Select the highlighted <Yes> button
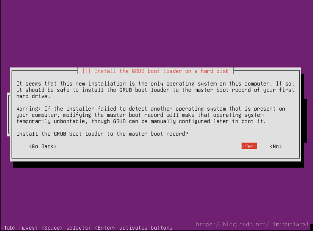This screenshot has width=313, height=231. pyautogui.click(x=249, y=146)
